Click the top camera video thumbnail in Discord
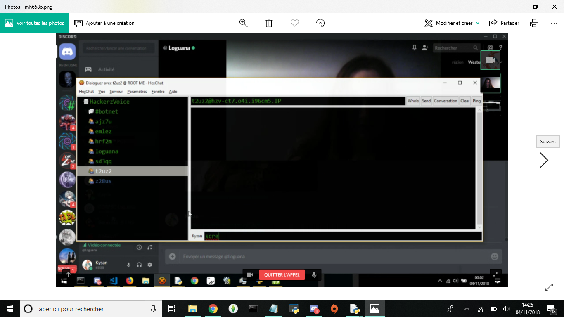Screen dimensions: 564x317 click(x=490, y=60)
